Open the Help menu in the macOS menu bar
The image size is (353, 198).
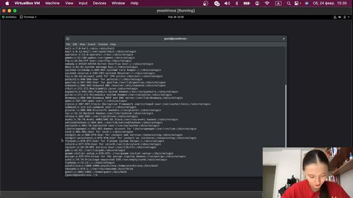tap(134, 3)
